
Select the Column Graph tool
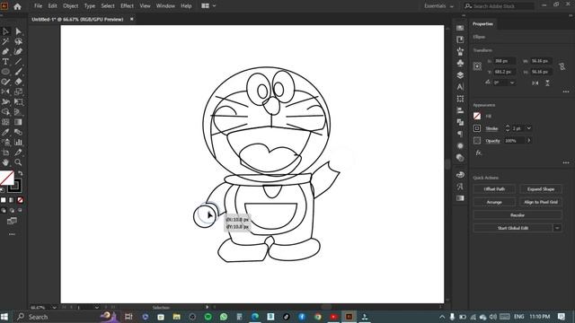[18, 142]
